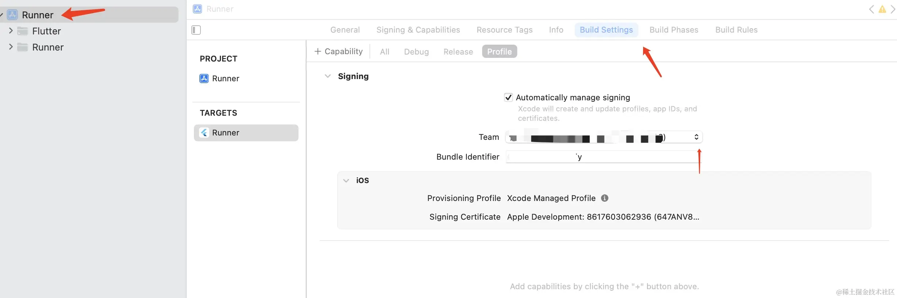Collapse the iOS signing subsection
897x298 pixels.
tap(346, 180)
